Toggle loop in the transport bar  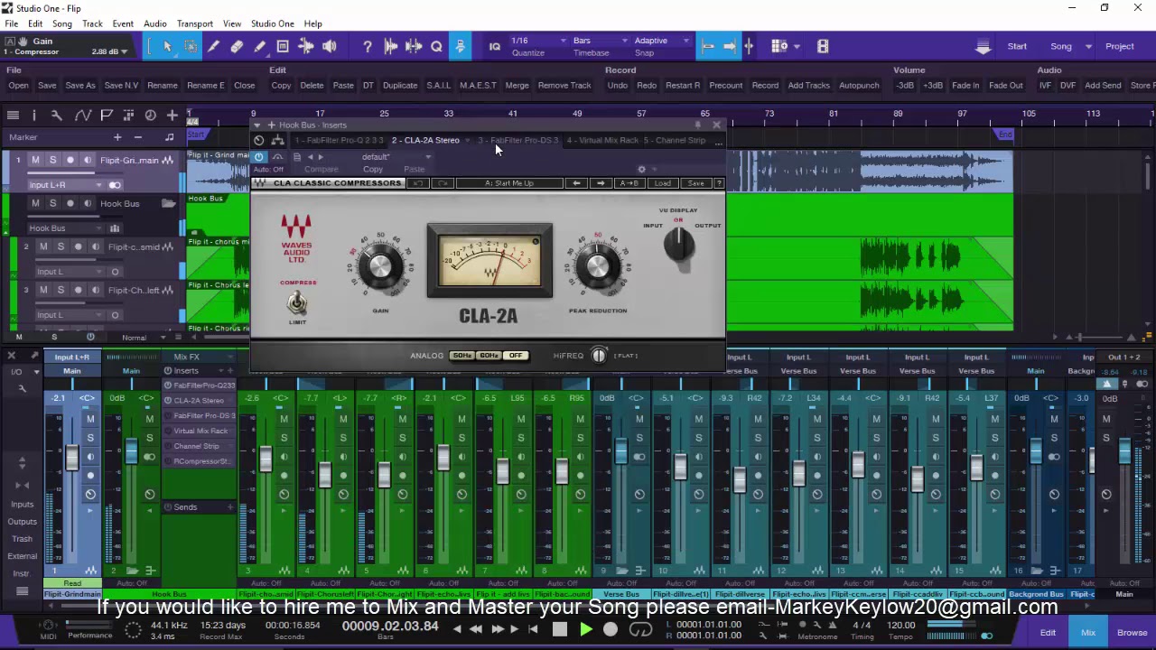click(640, 629)
